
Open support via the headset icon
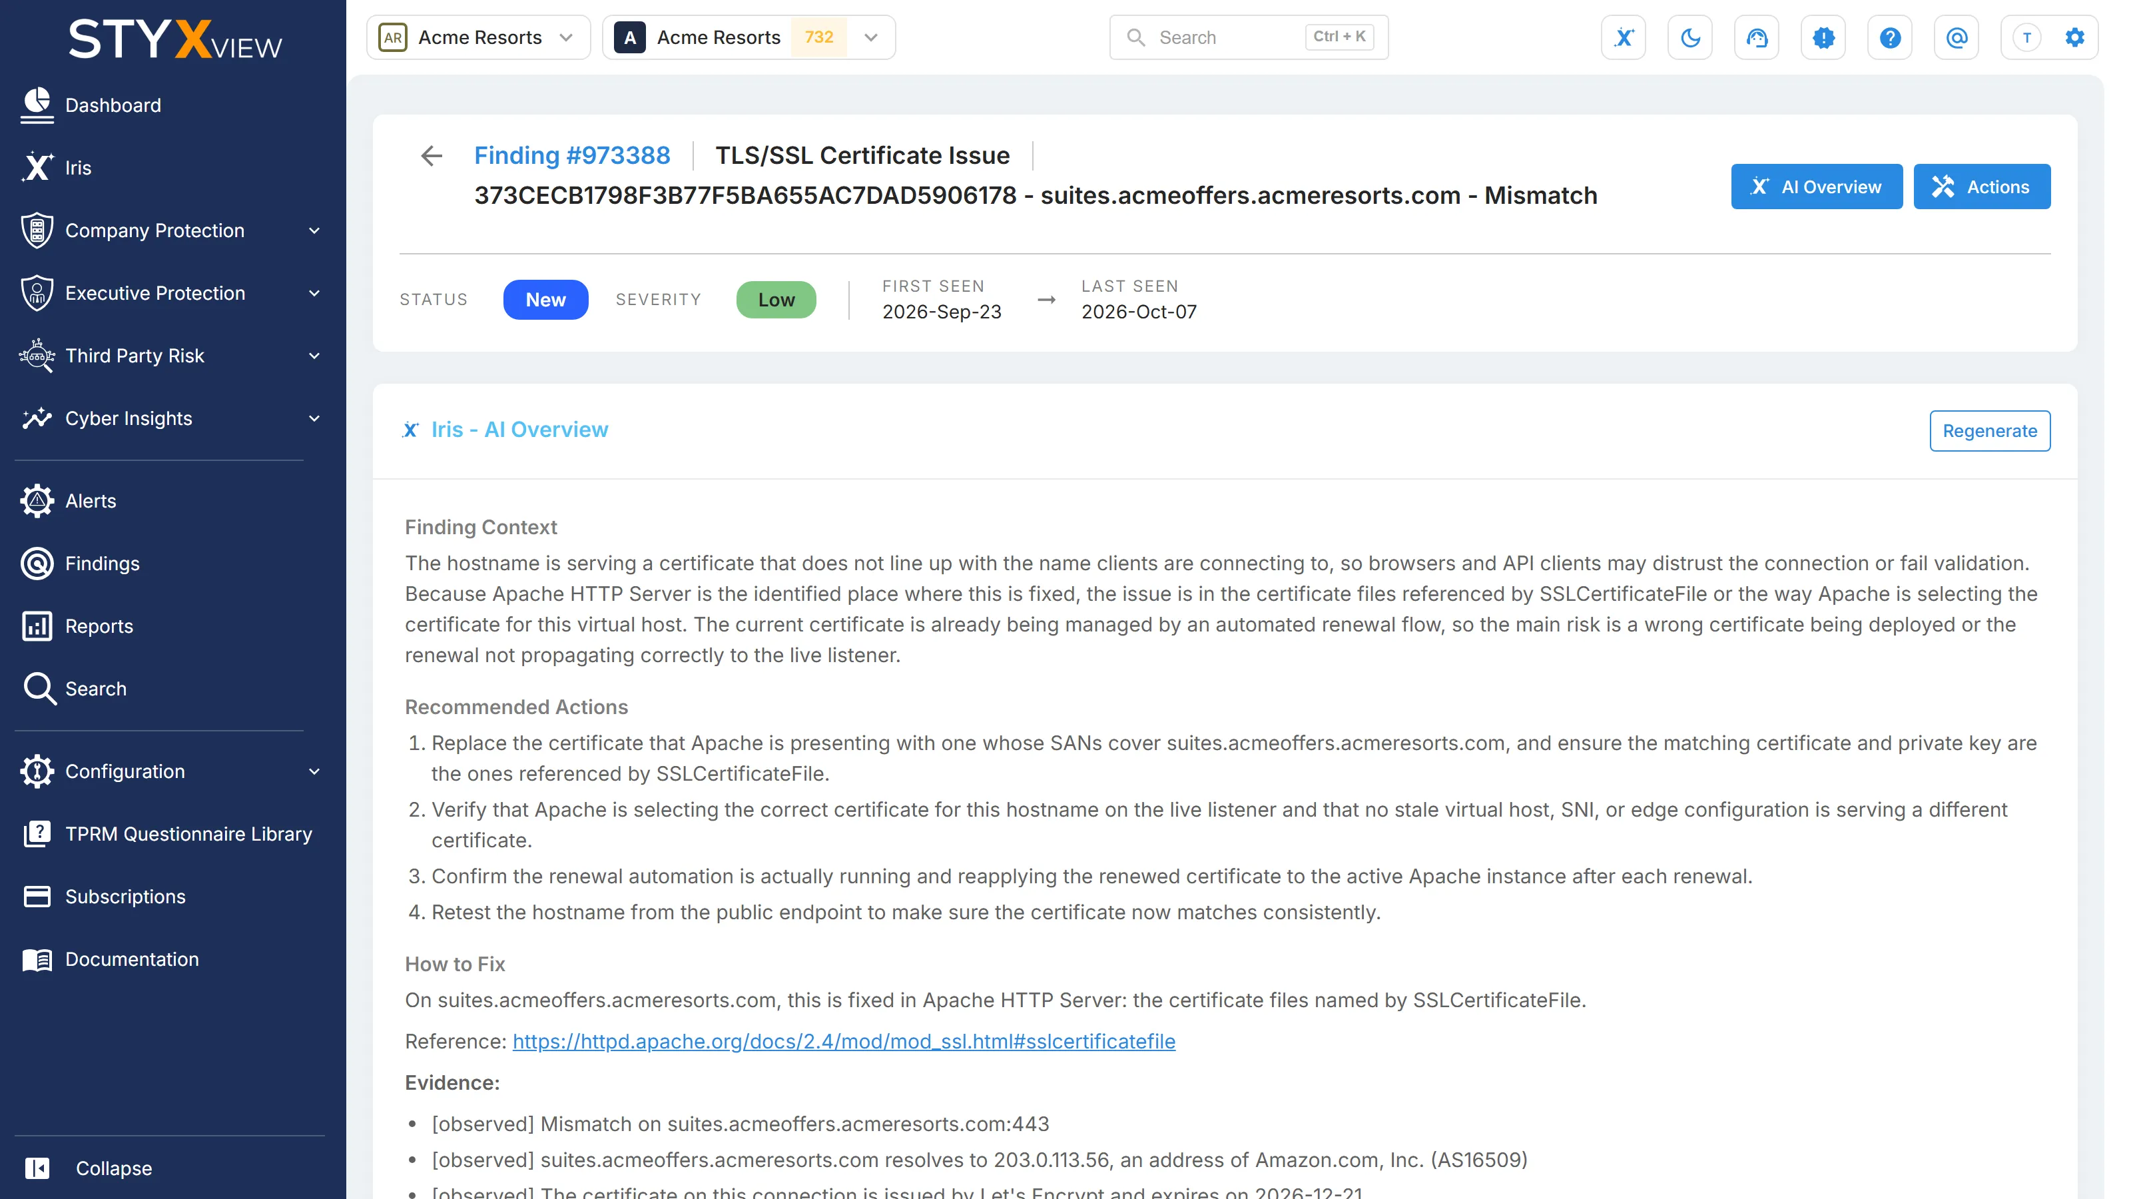point(1757,37)
